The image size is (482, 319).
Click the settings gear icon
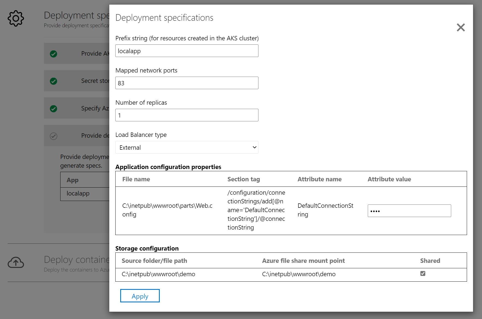(x=16, y=18)
